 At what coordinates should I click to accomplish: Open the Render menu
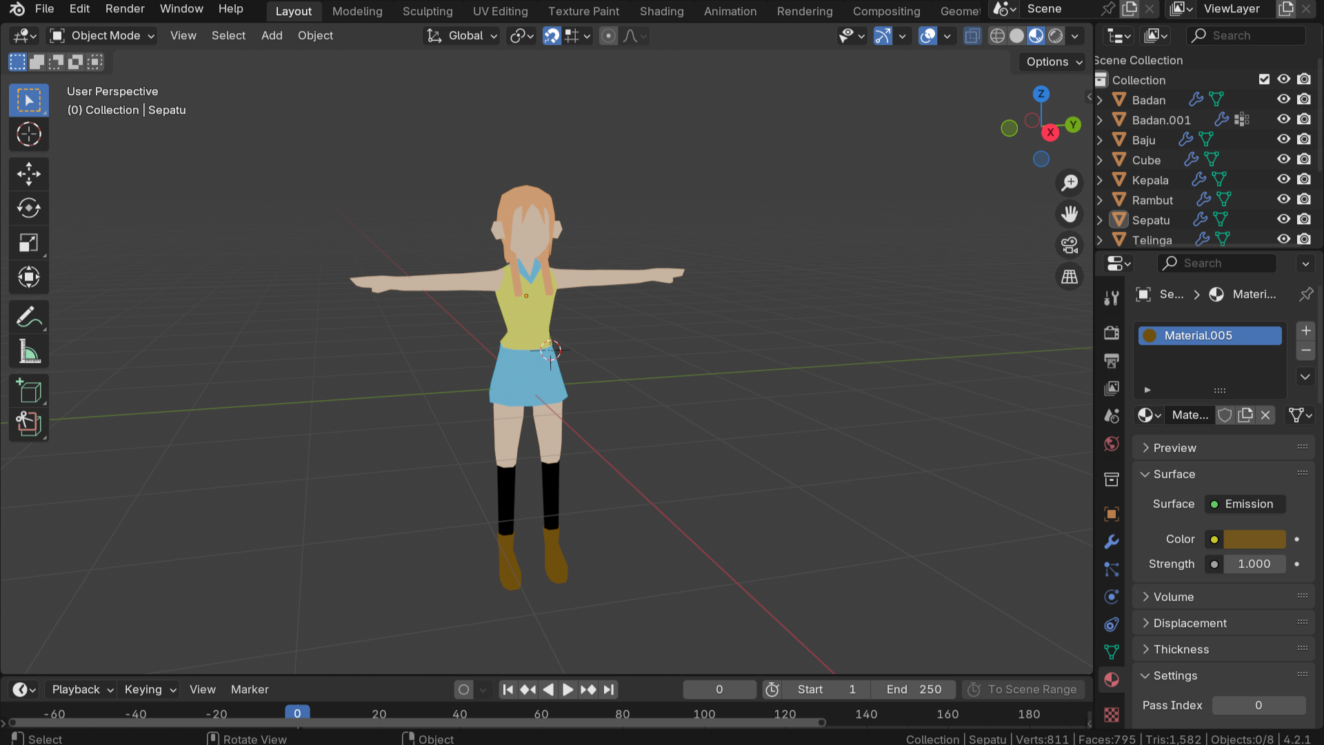coord(125,9)
